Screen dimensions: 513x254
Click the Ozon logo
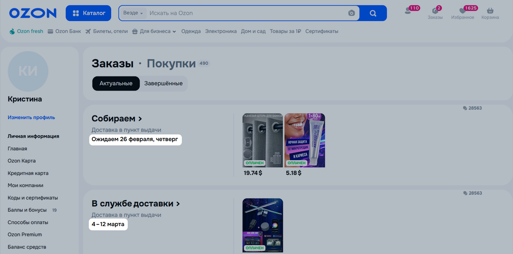pyautogui.click(x=33, y=13)
